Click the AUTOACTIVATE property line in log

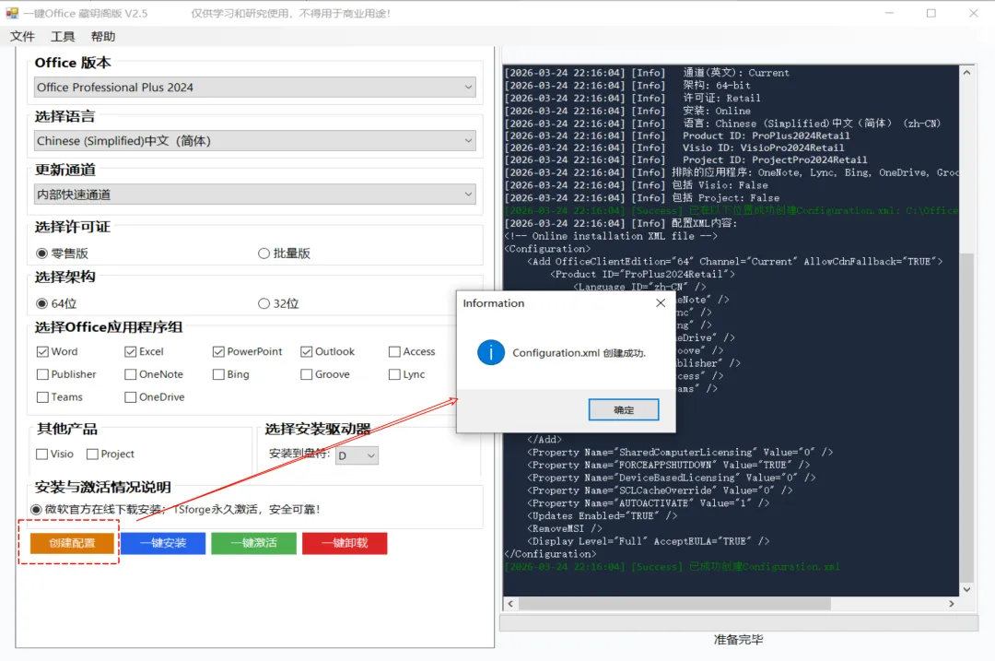point(648,502)
